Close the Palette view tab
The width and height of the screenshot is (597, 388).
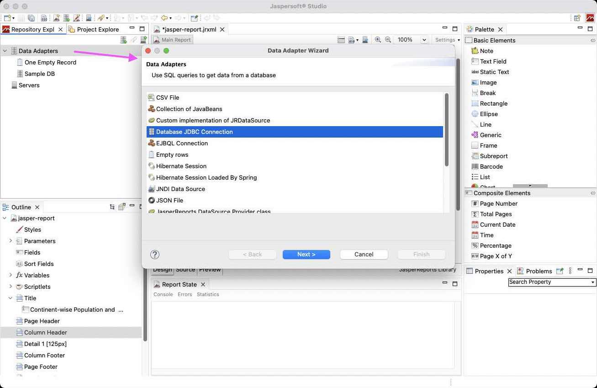(500, 29)
